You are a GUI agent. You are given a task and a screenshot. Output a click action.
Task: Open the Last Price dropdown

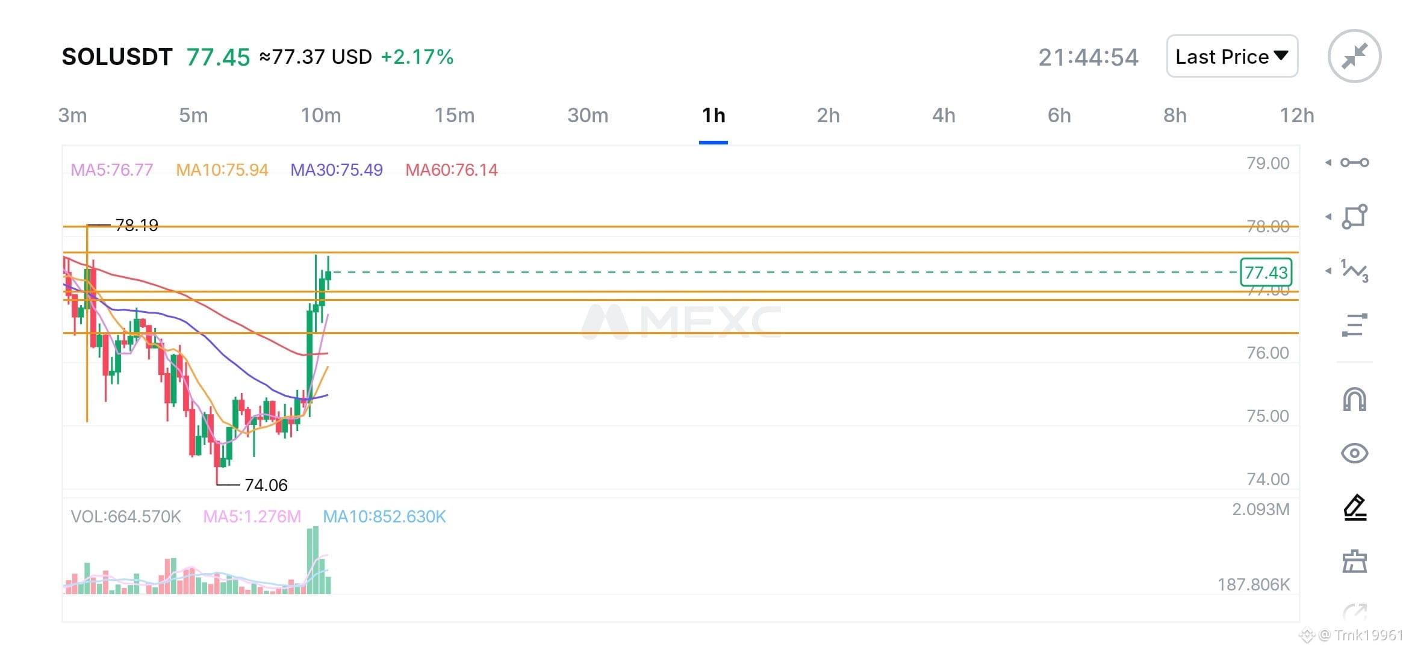point(1232,57)
